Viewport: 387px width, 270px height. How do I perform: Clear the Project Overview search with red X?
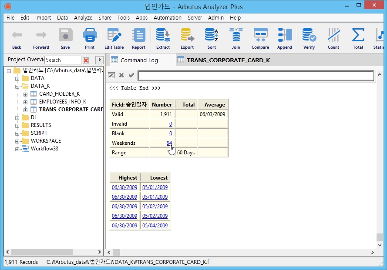pos(86,60)
